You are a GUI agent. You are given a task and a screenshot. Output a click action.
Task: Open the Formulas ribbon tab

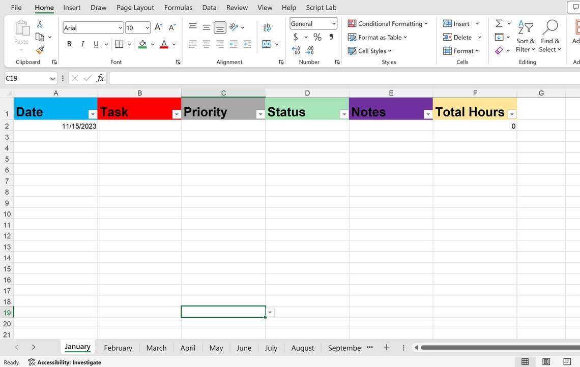tap(178, 8)
